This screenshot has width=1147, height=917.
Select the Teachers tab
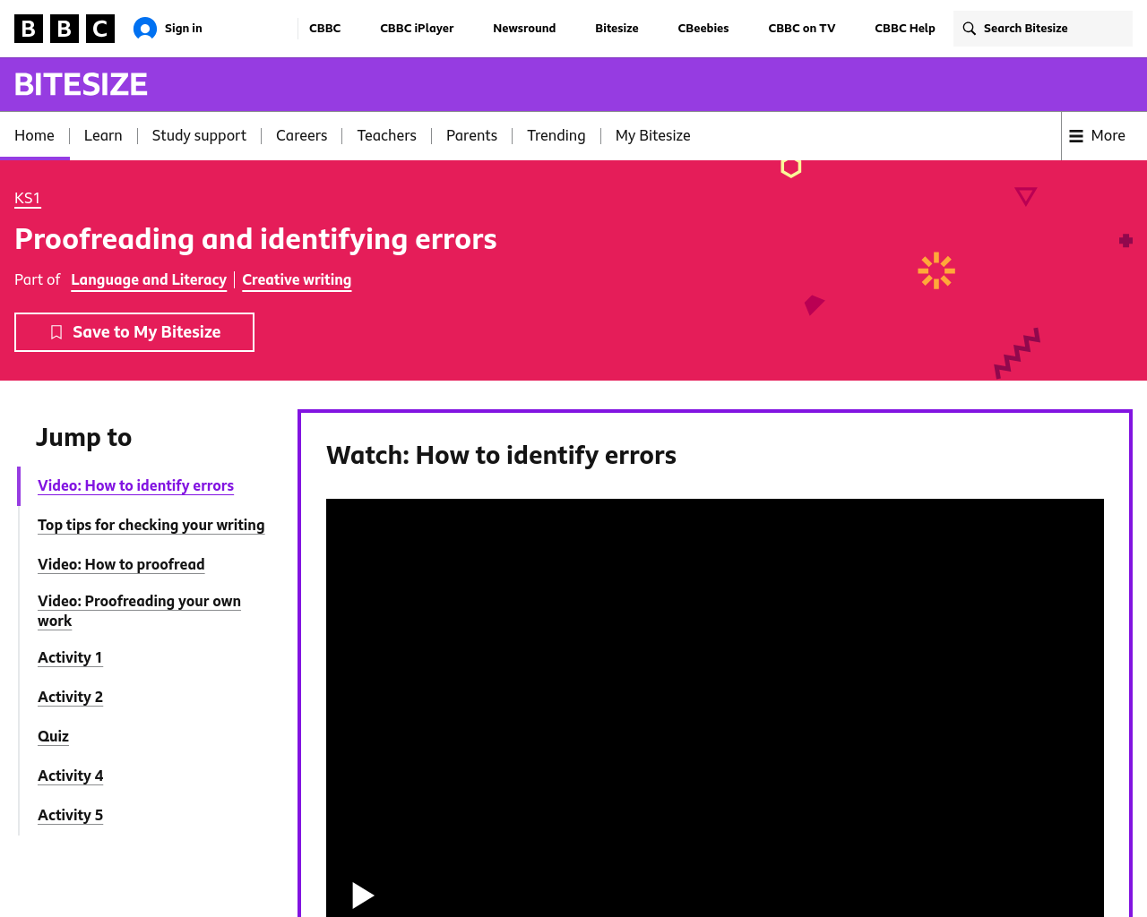coord(386,136)
